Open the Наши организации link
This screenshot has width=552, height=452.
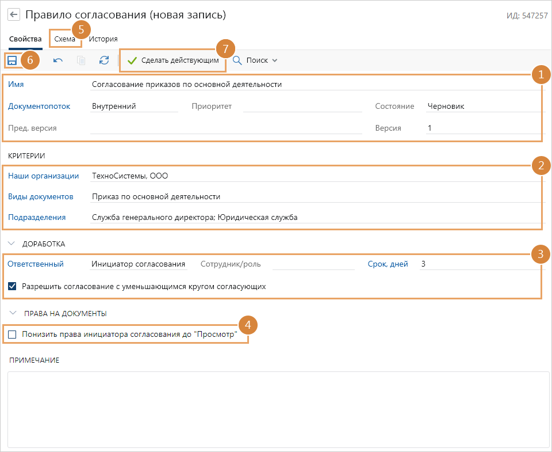pyautogui.click(x=43, y=176)
